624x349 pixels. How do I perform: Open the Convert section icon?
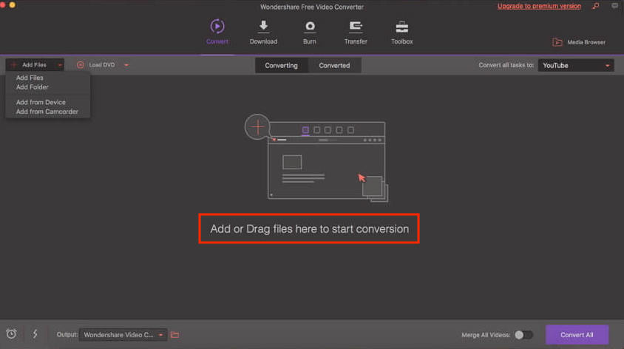[x=217, y=27]
